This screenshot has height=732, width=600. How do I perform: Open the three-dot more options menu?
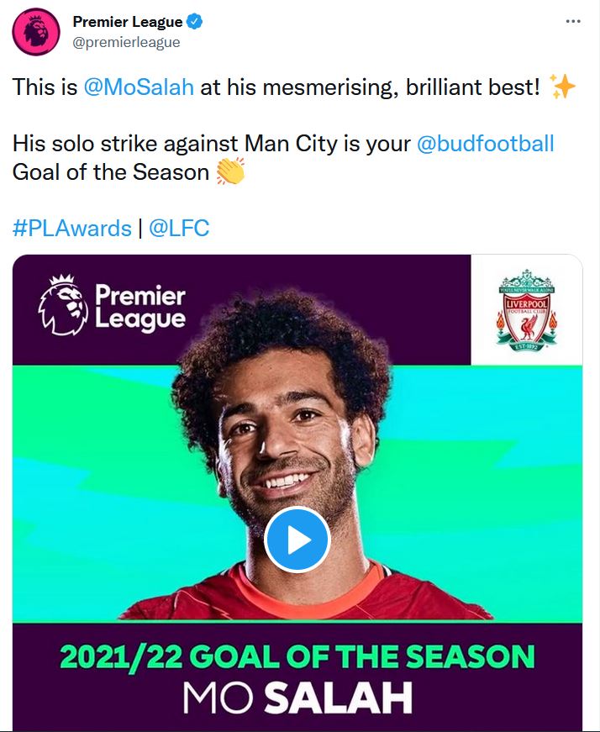(573, 22)
